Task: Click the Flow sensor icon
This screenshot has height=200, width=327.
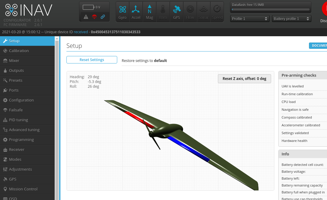Action: click(x=190, y=12)
